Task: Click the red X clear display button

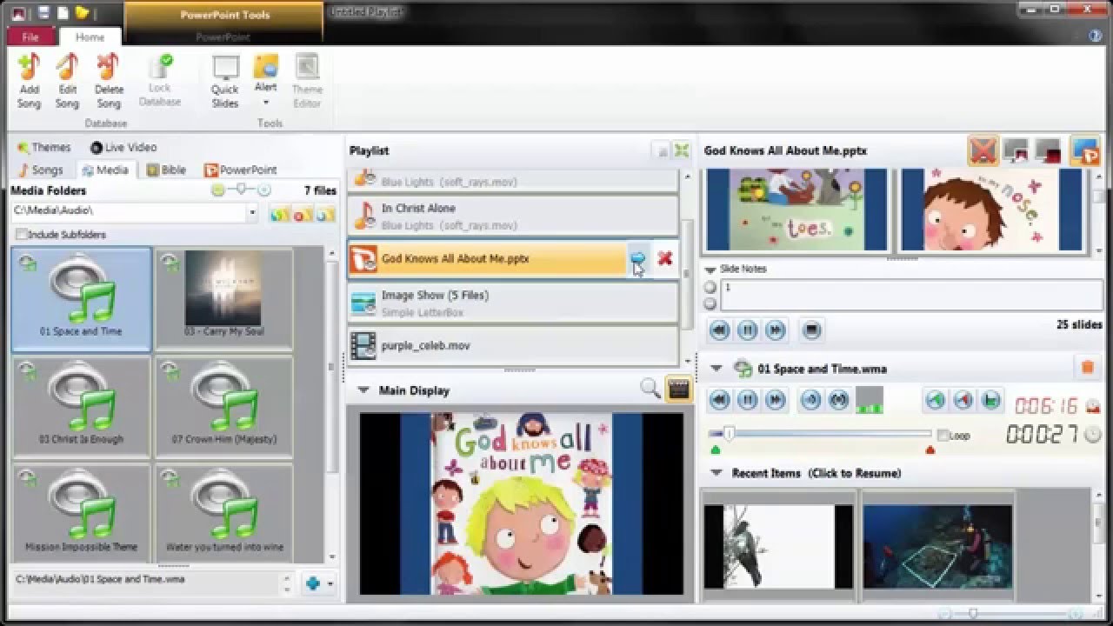Action: click(983, 151)
